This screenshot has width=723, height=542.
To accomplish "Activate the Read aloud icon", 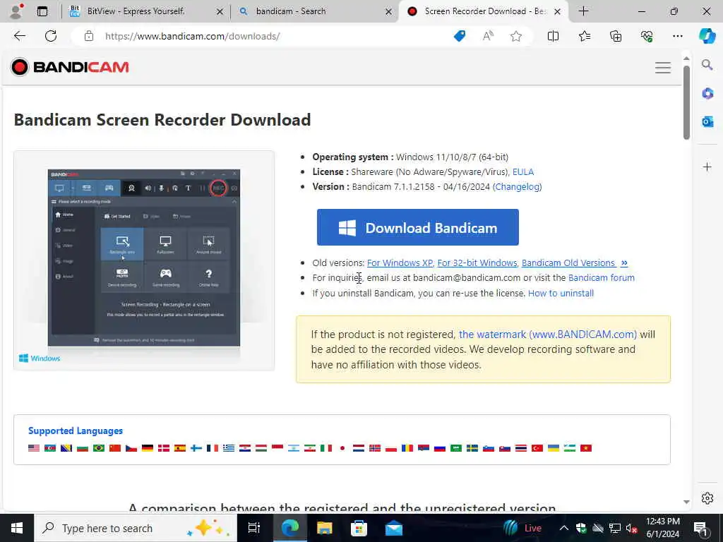I will [x=488, y=36].
